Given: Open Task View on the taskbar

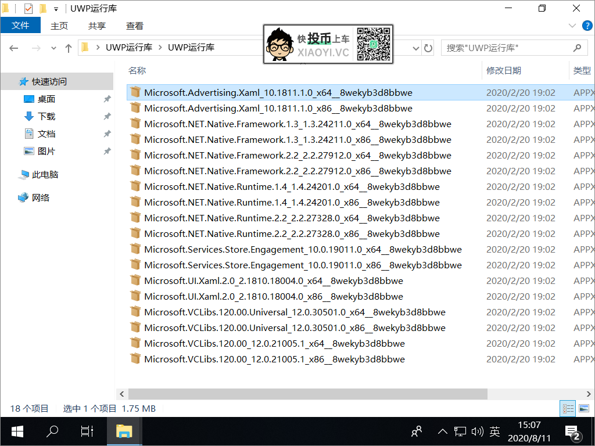Looking at the screenshot, I should [x=87, y=431].
